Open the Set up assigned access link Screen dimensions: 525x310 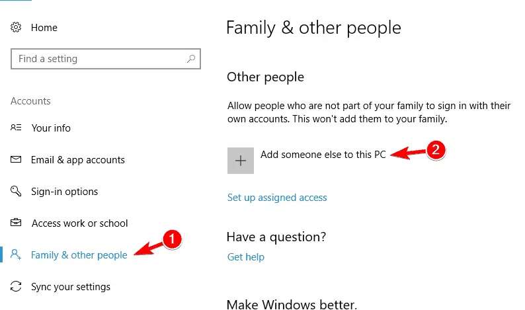277,198
